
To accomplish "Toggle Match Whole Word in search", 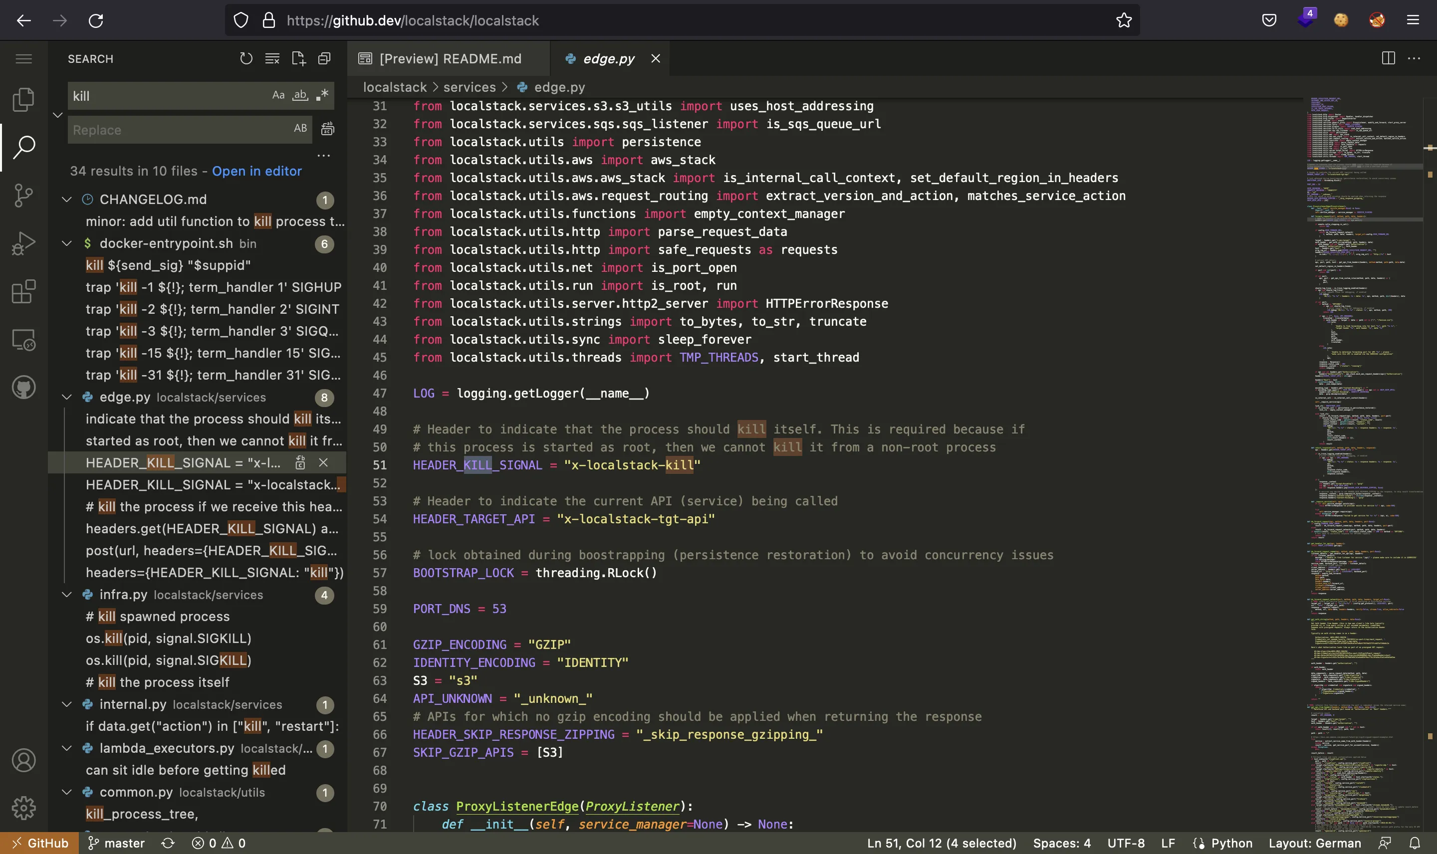I will tap(300, 95).
